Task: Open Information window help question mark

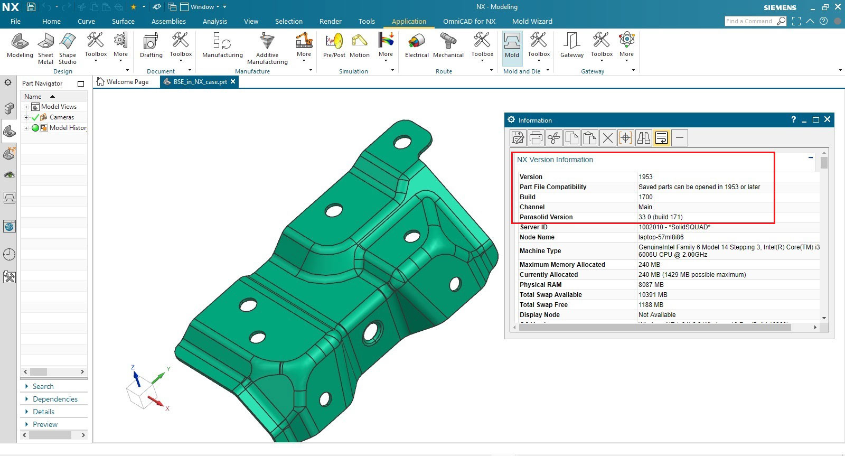Action: [x=793, y=120]
